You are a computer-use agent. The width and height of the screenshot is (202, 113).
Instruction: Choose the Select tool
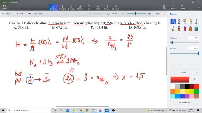tap(6, 14)
